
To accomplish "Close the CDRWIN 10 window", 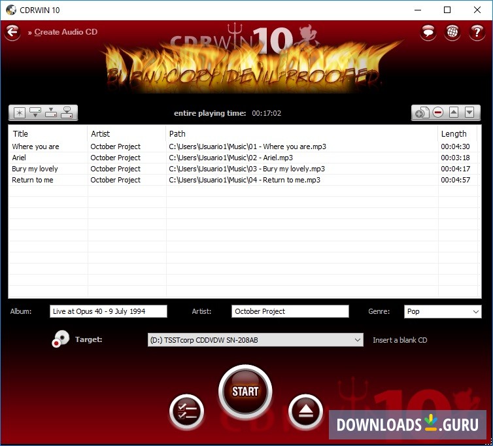I will [x=477, y=10].
